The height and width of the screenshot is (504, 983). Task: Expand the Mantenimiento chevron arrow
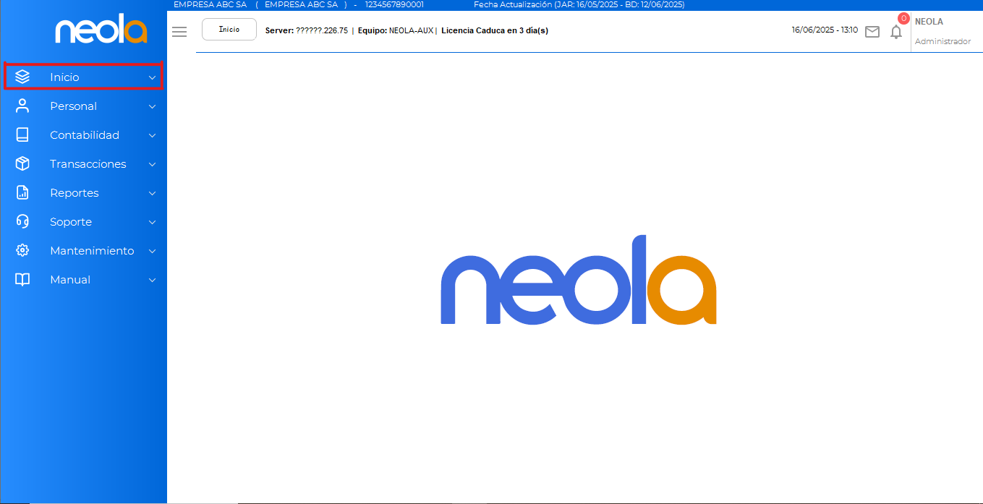pyautogui.click(x=152, y=251)
